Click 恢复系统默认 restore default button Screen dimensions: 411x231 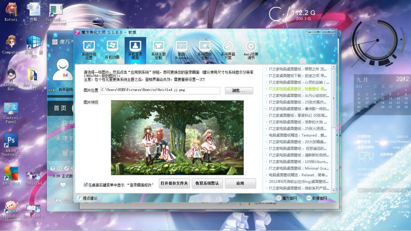pos(207,183)
